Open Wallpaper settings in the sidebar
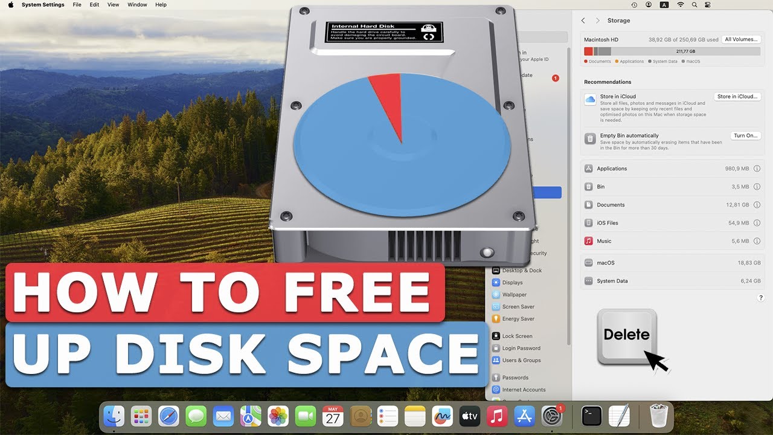Image resolution: width=773 pixels, height=435 pixels. click(x=509, y=295)
